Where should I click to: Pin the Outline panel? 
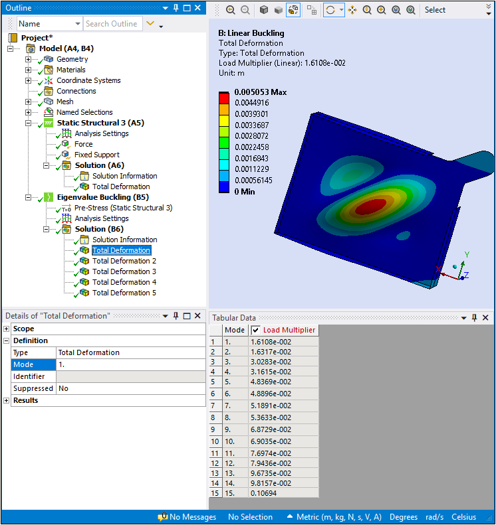pyautogui.click(x=176, y=8)
